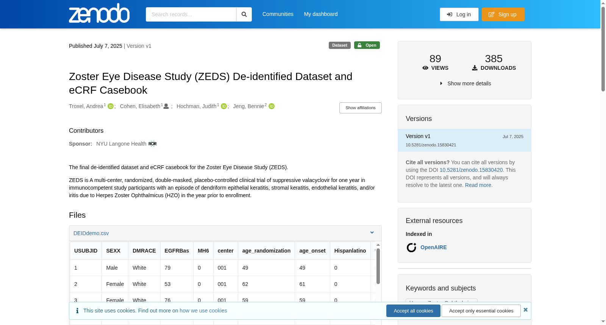
Task: Click the Dataset badge
Action: click(340, 45)
